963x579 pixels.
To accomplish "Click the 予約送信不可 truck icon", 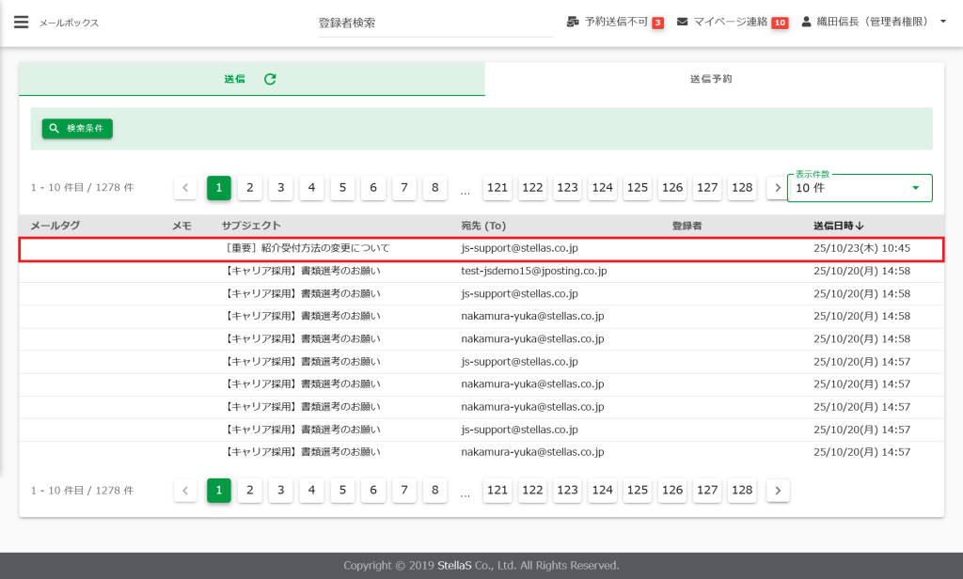I will [573, 22].
